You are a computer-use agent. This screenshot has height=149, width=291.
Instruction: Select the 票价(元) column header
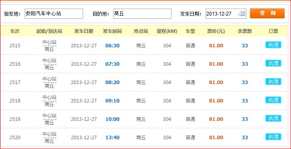tap(216, 31)
